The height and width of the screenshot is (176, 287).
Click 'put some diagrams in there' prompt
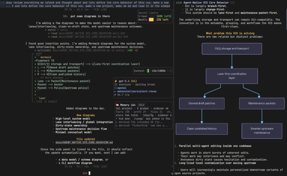pos(90,16)
